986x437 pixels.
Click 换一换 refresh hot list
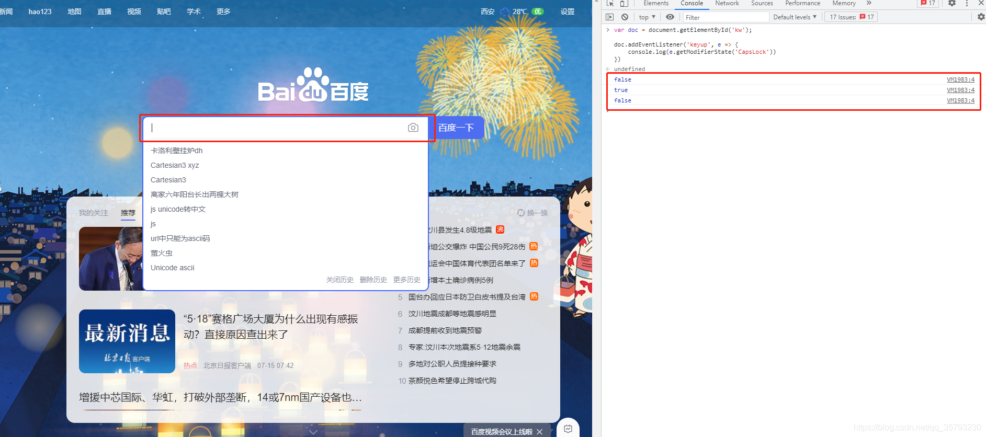[532, 213]
